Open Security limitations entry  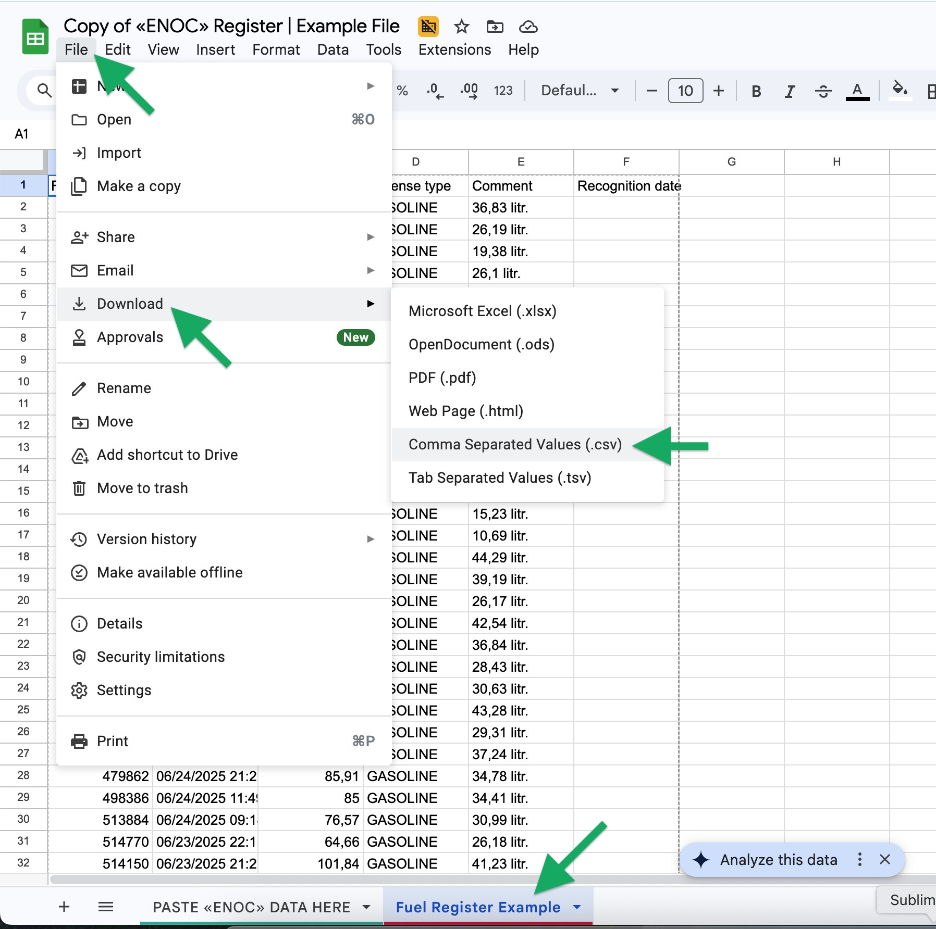224,657
